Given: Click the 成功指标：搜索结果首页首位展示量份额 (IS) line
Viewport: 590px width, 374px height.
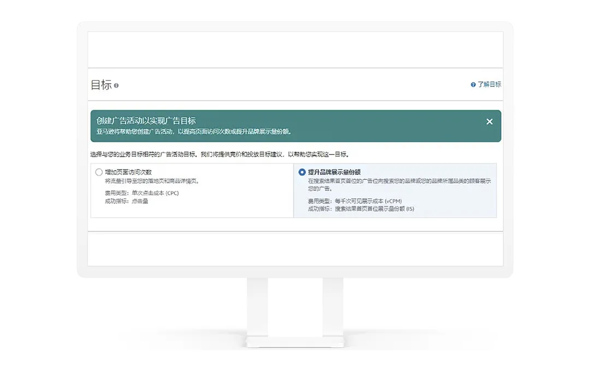Looking at the screenshot, I should 361,209.
